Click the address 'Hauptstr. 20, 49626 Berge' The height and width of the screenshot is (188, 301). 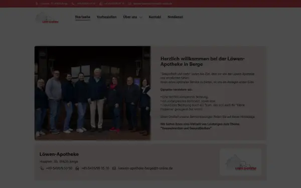(59, 161)
